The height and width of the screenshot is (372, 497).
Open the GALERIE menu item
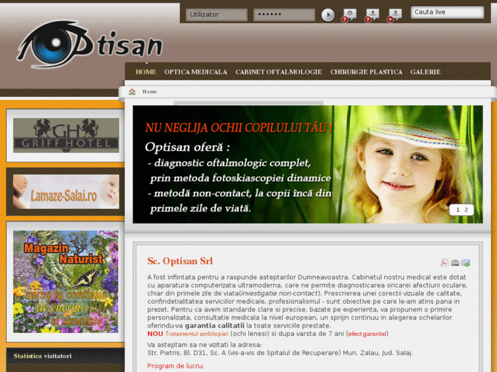[x=425, y=72]
